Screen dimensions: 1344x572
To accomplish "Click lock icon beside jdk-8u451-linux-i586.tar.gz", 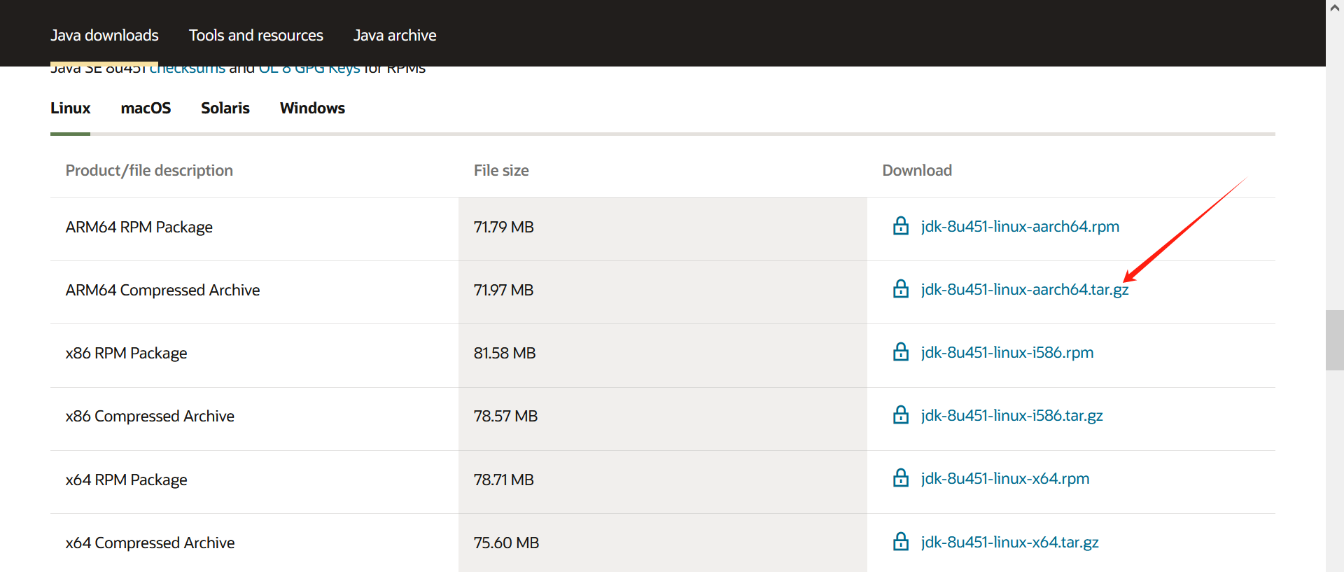I will click(901, 415).
